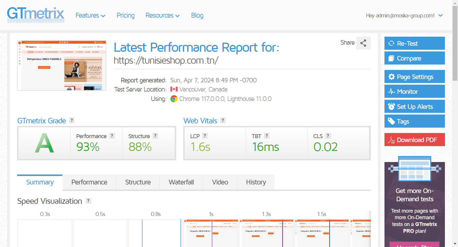Open Speed Visualization help question mark
Viewport: 458px width, 247px height.
click(88, 201)
